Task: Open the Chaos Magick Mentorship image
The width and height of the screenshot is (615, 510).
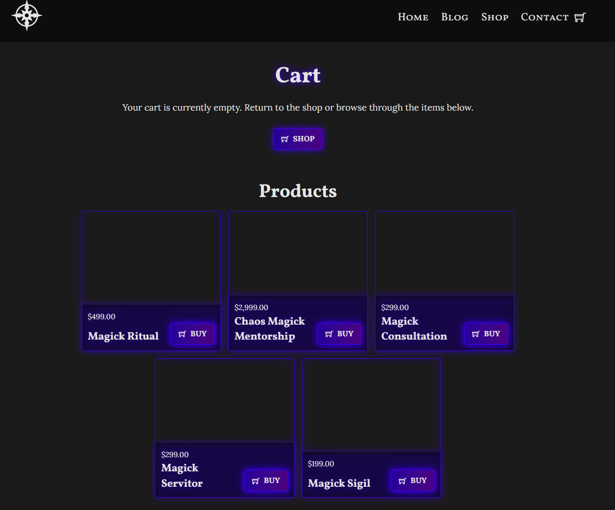Action: point(298,254)
